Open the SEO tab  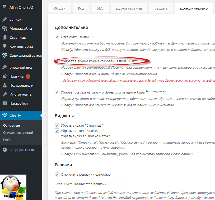[x=100, y=8]
